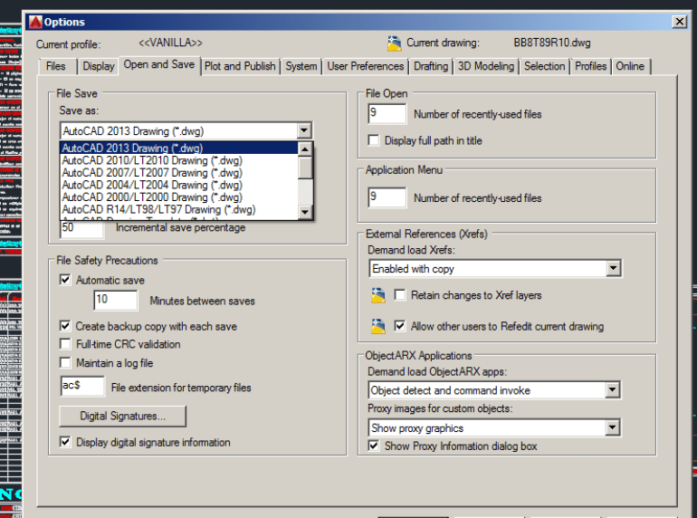Uncheck Create backup copy with each save

point(65,326)
